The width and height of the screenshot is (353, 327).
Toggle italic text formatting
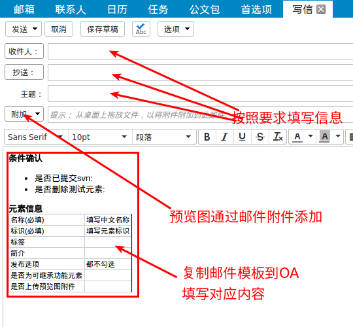click(224, 137)
